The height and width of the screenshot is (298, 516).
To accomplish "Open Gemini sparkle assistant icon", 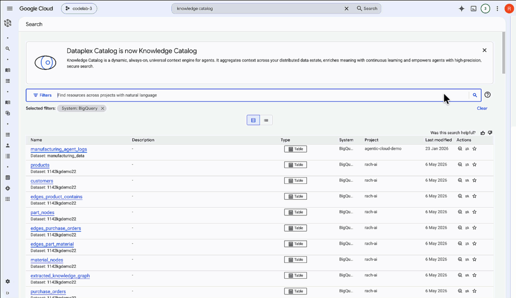I will [x=461, y=8].
